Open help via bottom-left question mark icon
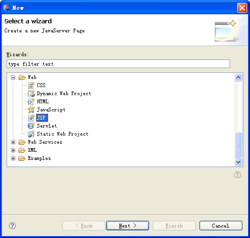 click(x=12, y=226)
